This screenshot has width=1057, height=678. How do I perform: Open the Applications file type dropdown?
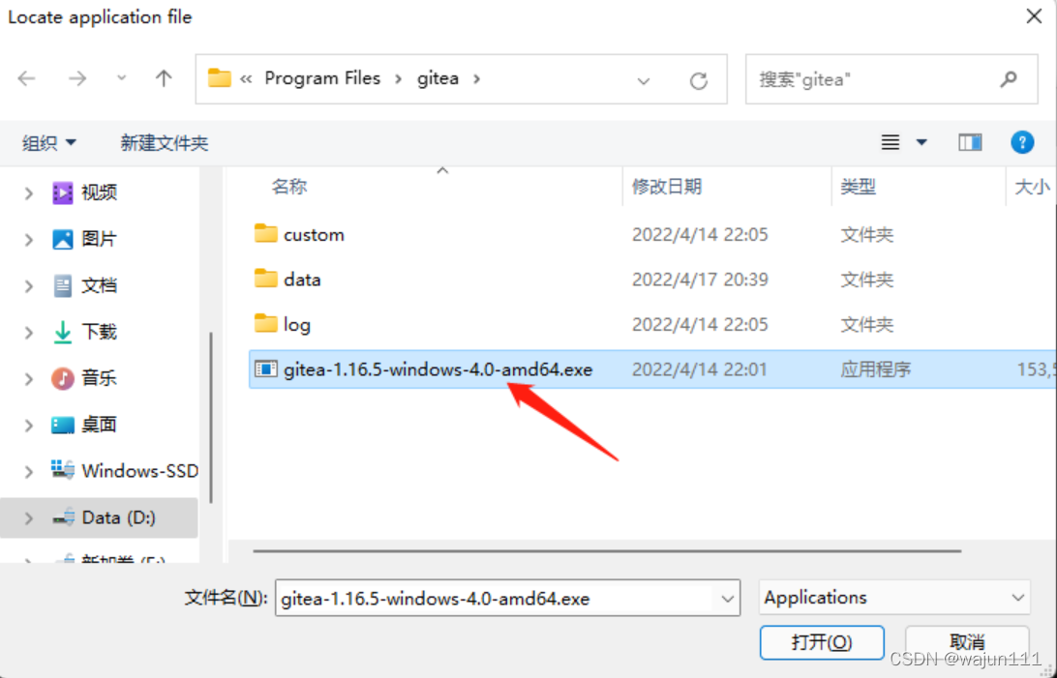[893, 597]
